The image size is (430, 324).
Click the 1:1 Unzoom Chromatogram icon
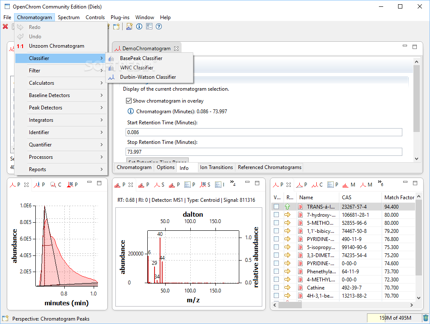coord(20,46)
